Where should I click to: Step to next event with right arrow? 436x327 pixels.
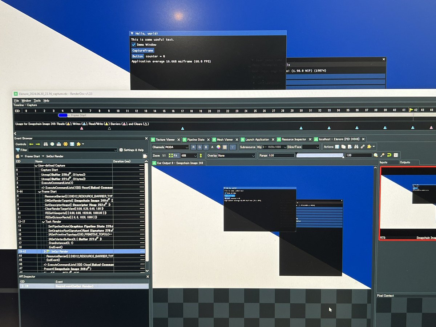pos(38,144)
